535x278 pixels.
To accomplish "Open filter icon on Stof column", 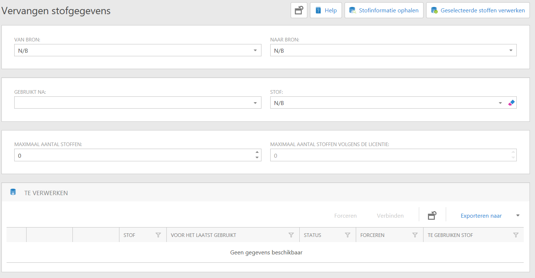I will [158, 235].
